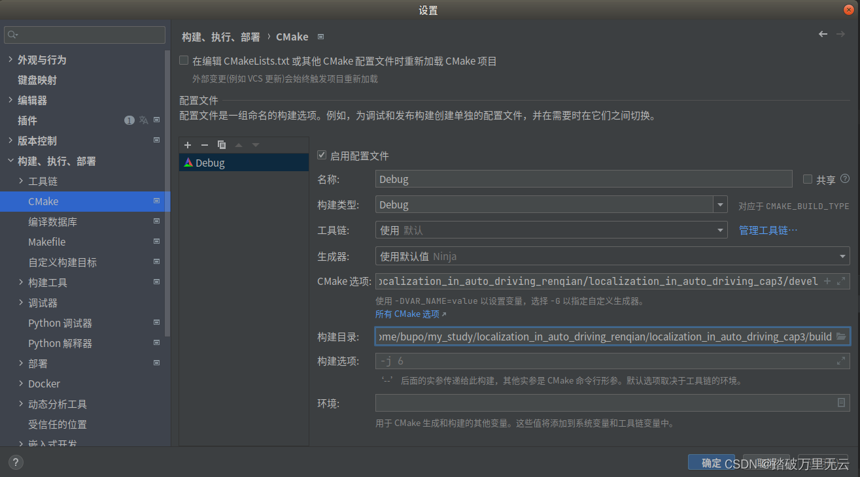The image size is (860, 477).
Task: Collapse 构建、执行、部署 tree node
Action: (10, 161)
